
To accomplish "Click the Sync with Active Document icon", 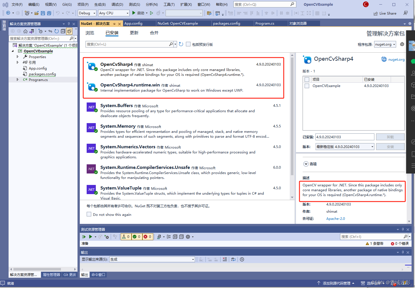I will (50, 31).
